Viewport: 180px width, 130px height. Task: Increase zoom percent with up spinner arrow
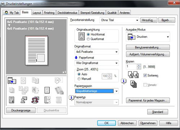coord(110,75)
